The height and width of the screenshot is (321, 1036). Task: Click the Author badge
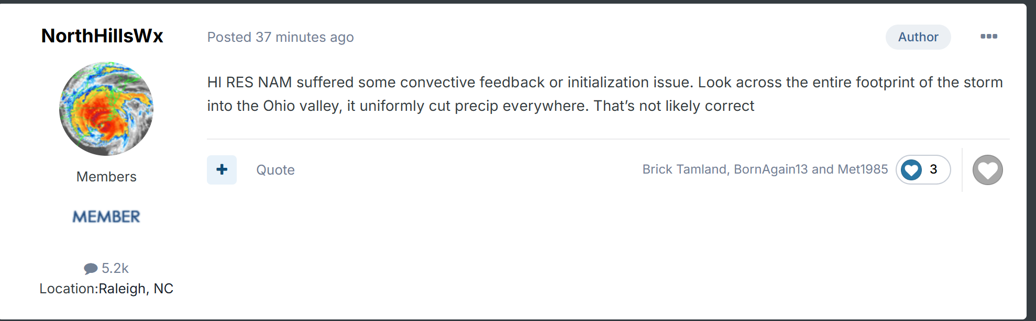pyautogui.click(x=918, y=37)
